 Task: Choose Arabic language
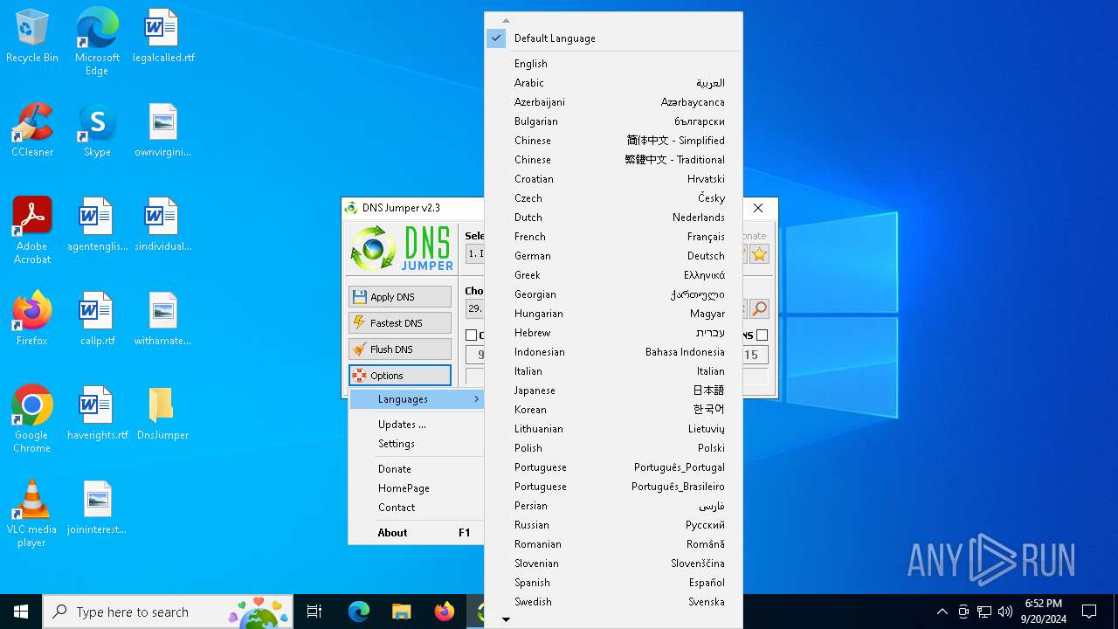point(613,83)
